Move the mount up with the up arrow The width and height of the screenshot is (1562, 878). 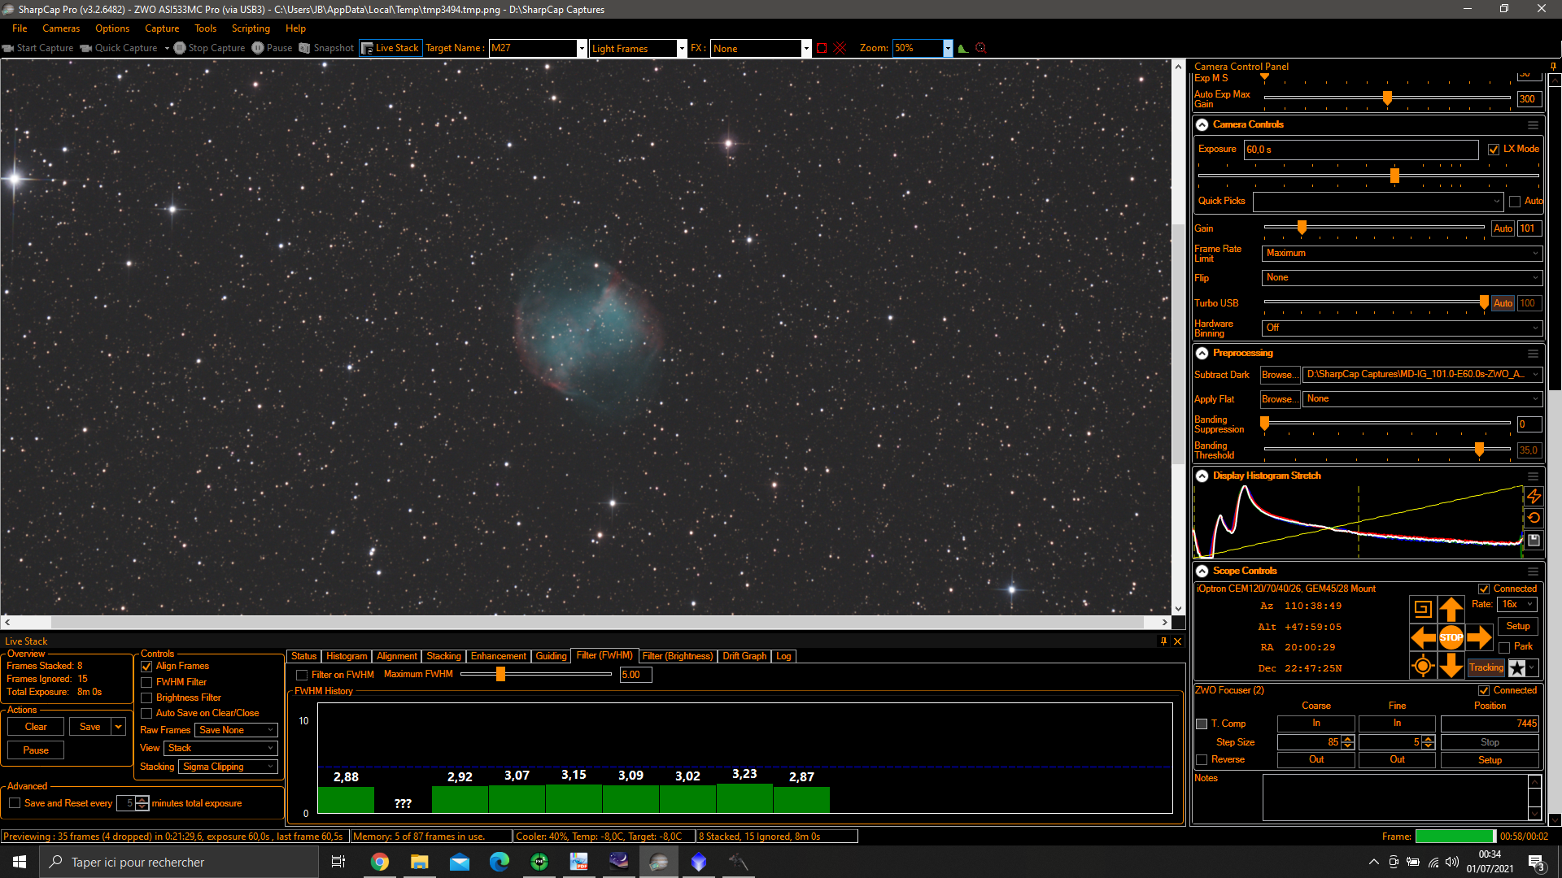(1451, 609)
